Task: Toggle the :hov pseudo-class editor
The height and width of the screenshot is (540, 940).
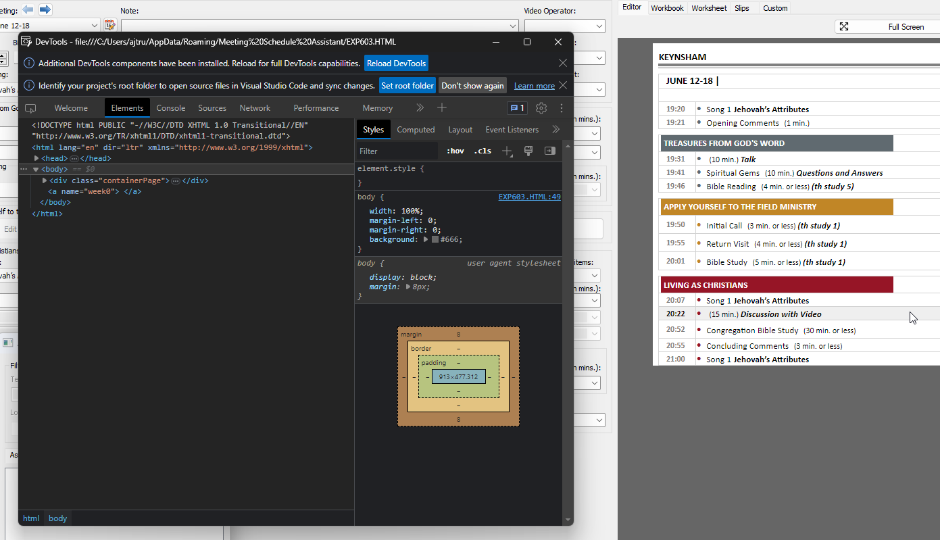Action: click(453, 151)
